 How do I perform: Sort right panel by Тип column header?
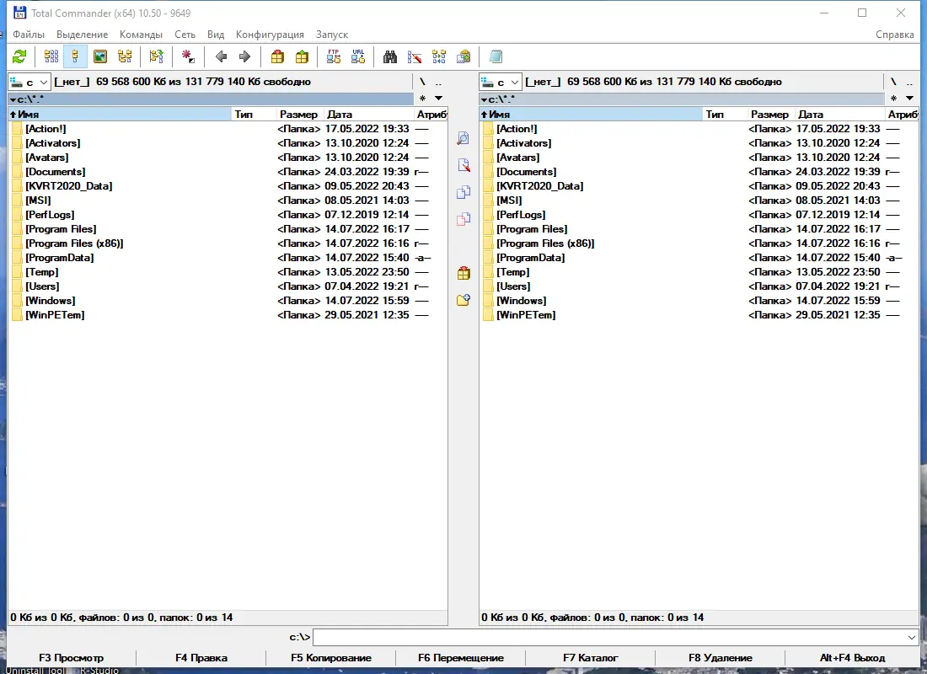coord(724,114)
